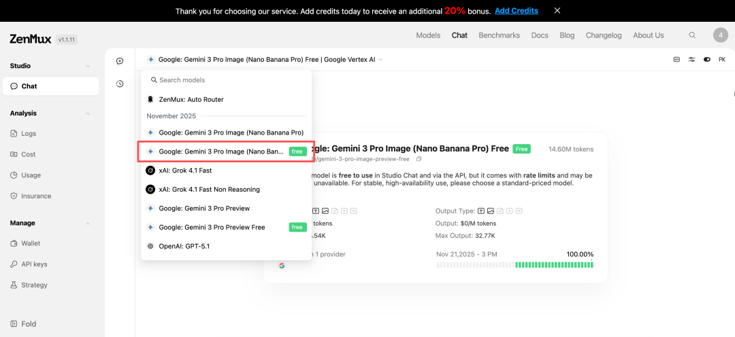Image resolution: width=735 pixels, height=337 pixels.
Task: Close the model selector dropdown chevron
Action: tap(380, 59)
